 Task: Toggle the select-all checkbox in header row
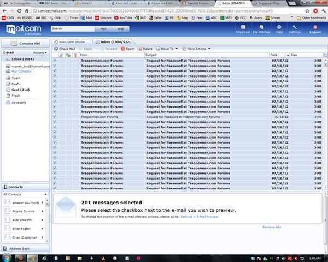click(x=55, y=55)
